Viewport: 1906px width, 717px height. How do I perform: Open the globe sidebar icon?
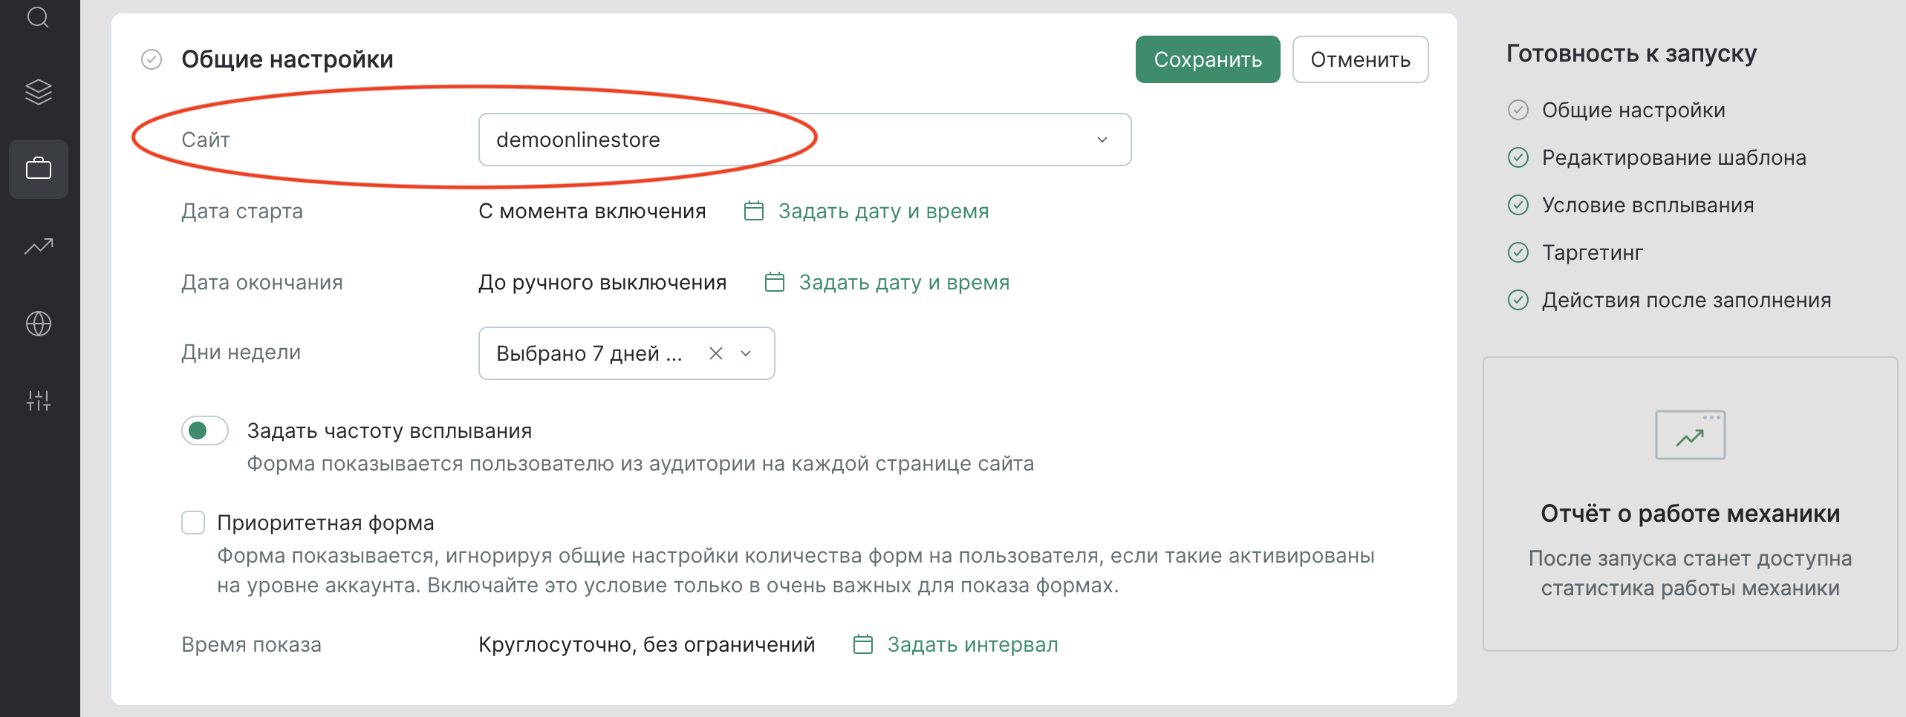(x=39, y=324)
